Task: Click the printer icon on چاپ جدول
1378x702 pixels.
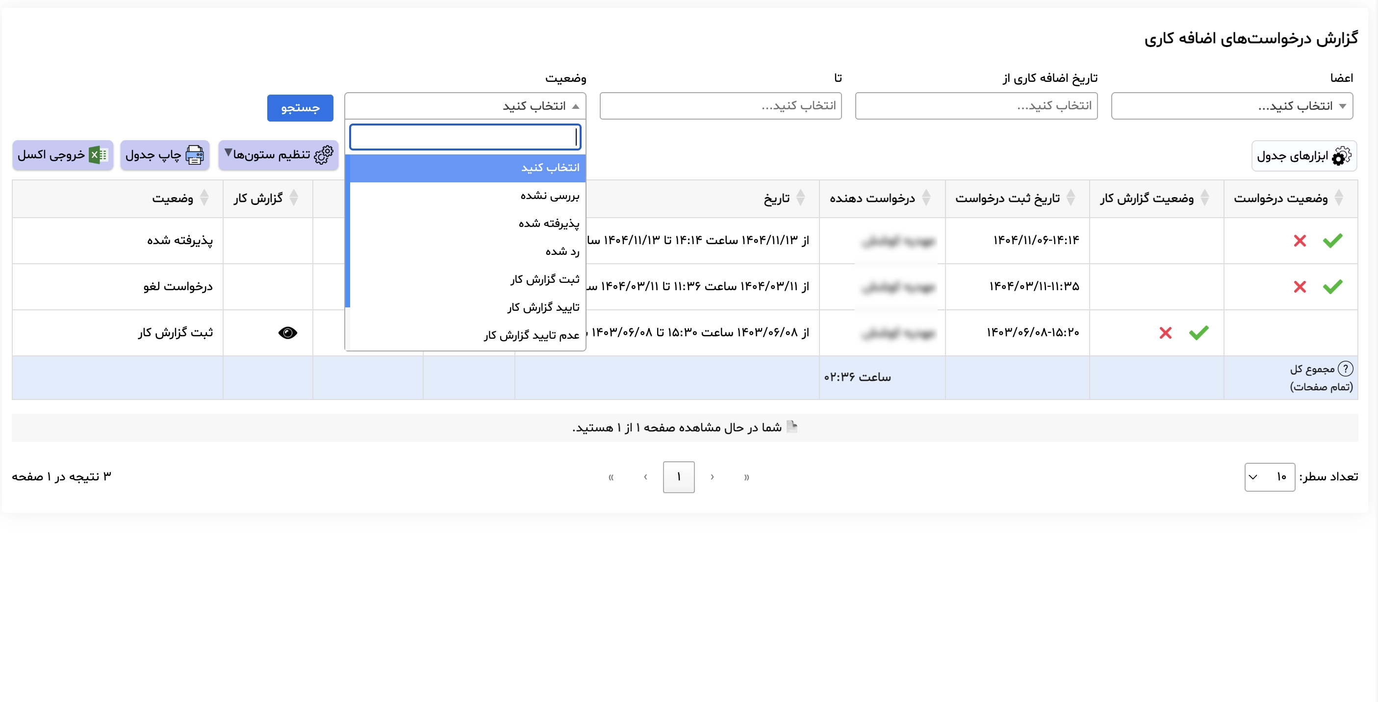Action: pyautogui.click(x=195, y=154)
